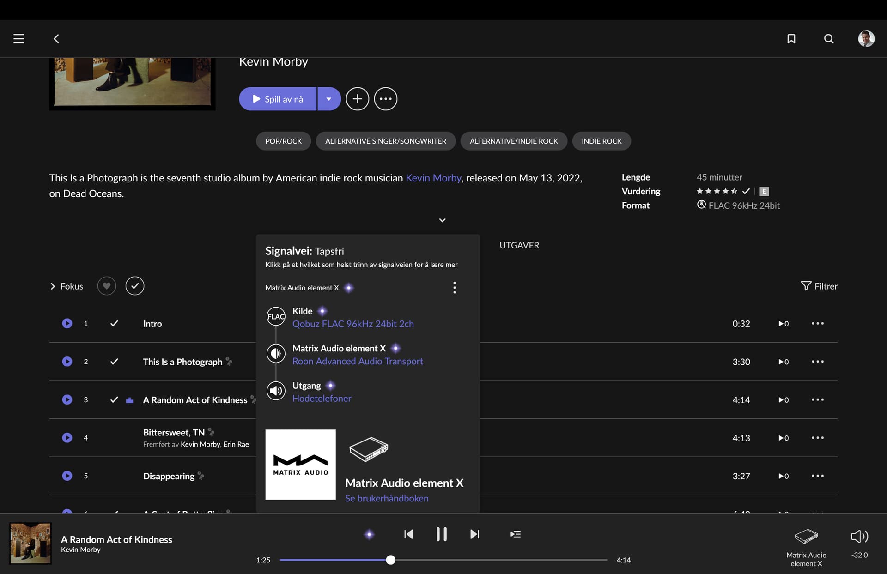Toggle the heart favorites filter

tap(107, 286)
